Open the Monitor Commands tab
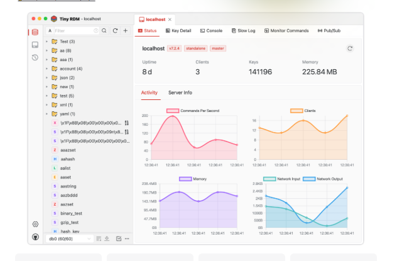Image resolution: width=402 pixels, height=261 pixels. [286, 31]
